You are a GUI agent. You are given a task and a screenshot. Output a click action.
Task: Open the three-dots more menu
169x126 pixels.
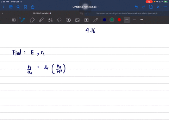pos(165,7)
